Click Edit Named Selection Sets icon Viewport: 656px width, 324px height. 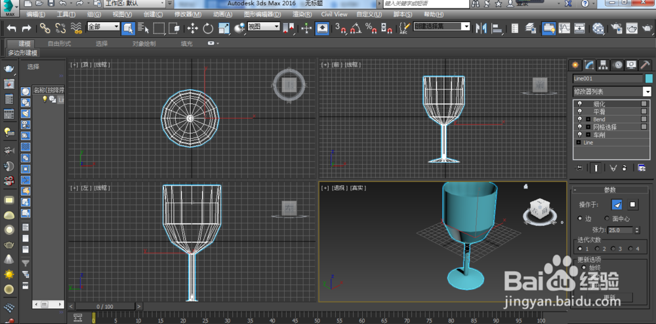403,28
